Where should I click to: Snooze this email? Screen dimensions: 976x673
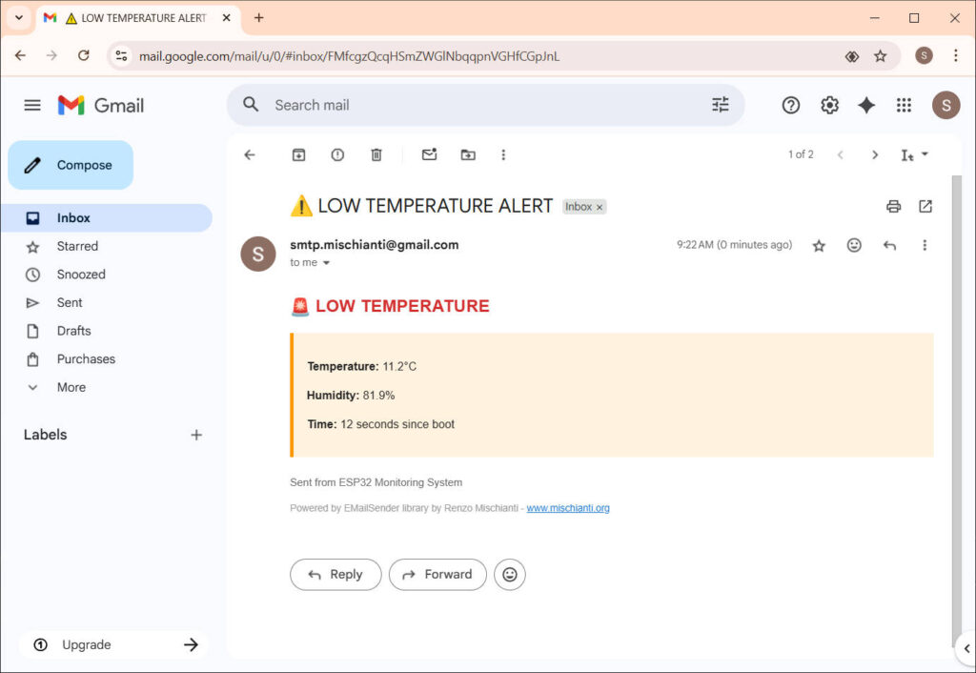337,153
